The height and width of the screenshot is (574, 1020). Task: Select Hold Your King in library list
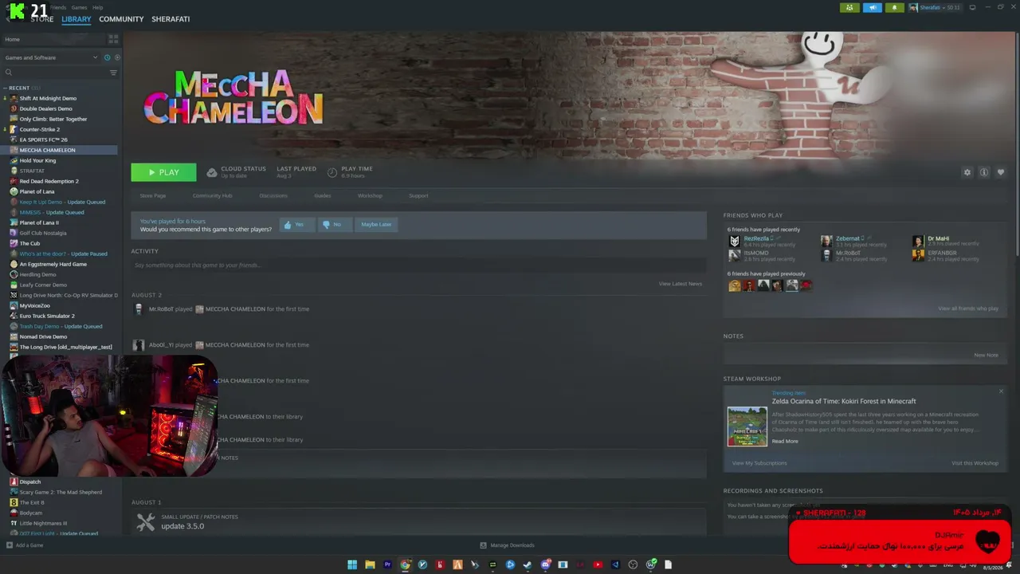tap(37, 160)
